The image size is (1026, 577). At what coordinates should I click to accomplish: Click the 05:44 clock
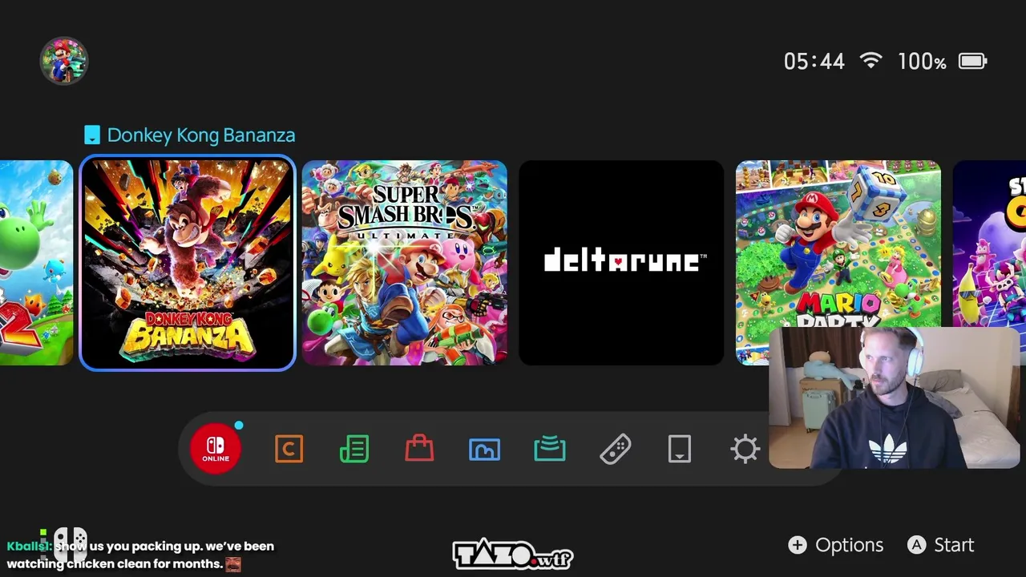[x=814, y=62]
